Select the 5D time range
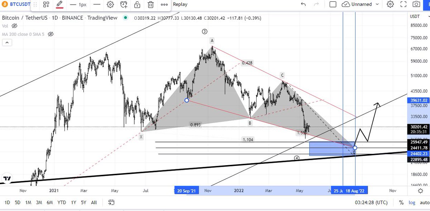The width and height of the screenshot is (430, 211). 18,202
